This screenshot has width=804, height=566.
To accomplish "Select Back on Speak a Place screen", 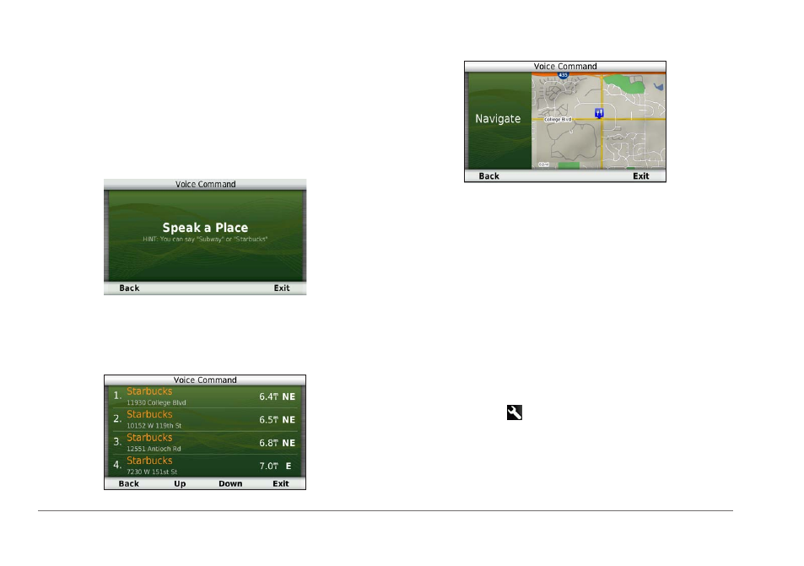I will (129, 288).
